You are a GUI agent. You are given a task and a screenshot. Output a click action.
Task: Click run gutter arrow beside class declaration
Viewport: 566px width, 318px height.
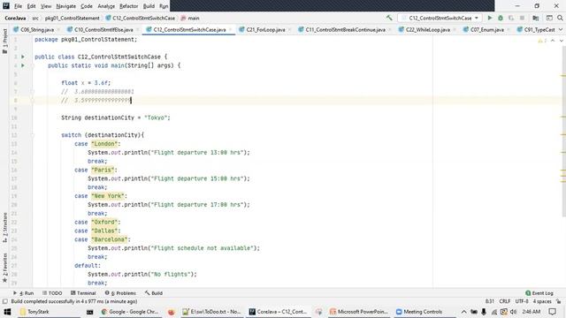tap(23, 57)
